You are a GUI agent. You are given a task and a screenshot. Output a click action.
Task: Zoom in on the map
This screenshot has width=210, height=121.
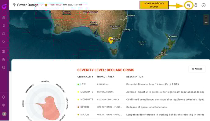pyautogui.click(x=206, y=17)
